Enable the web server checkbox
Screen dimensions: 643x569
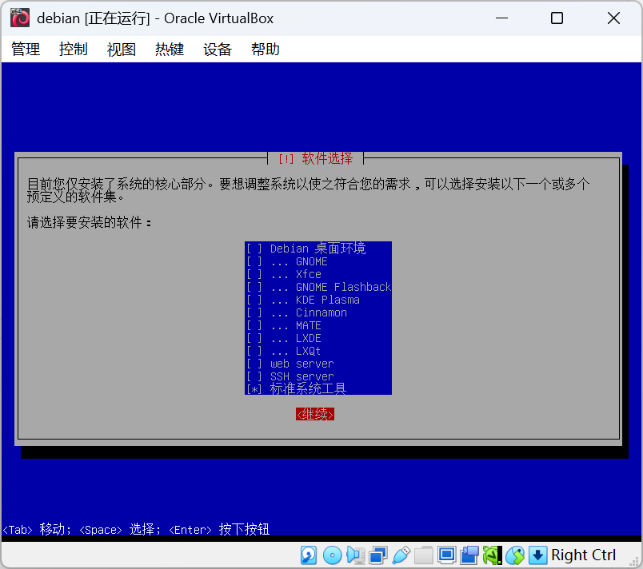(254, 364)
